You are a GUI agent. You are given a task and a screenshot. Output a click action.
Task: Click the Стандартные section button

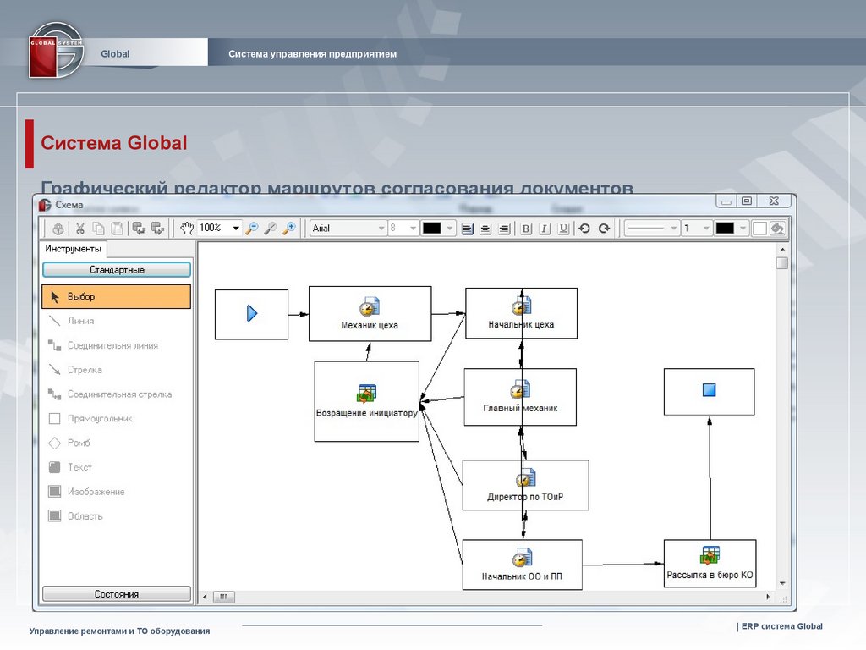pos(117,270)
